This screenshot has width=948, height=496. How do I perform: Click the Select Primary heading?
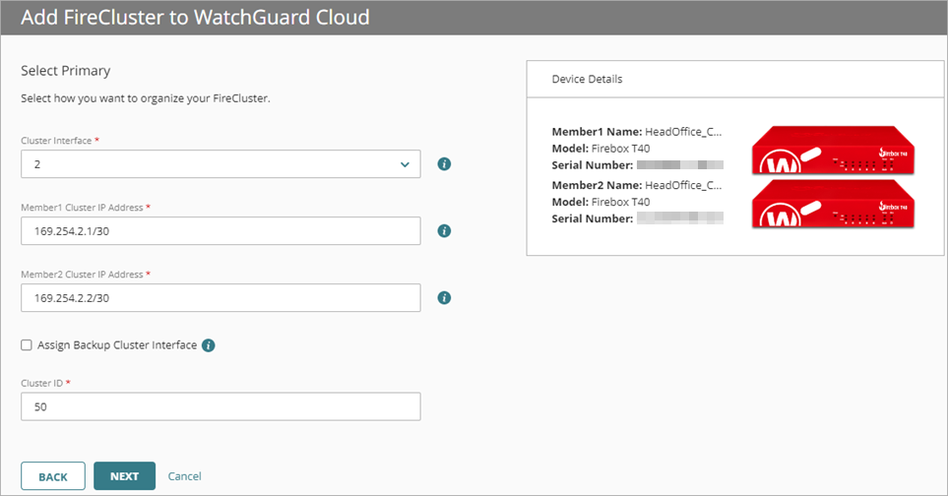click(x=65, y=71)
